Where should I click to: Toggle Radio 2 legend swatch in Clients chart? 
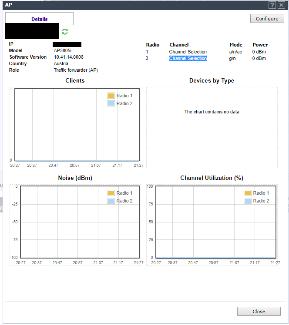pyautogui.click(x=111, y=103)
